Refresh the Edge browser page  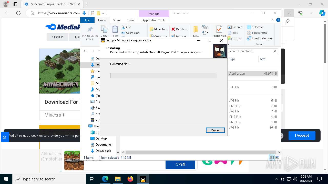(x=18, y=13)
